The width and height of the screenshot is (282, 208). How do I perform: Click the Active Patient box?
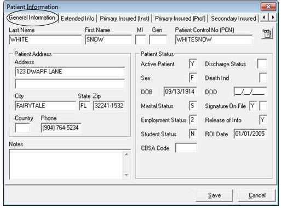[x=193, y=64]
